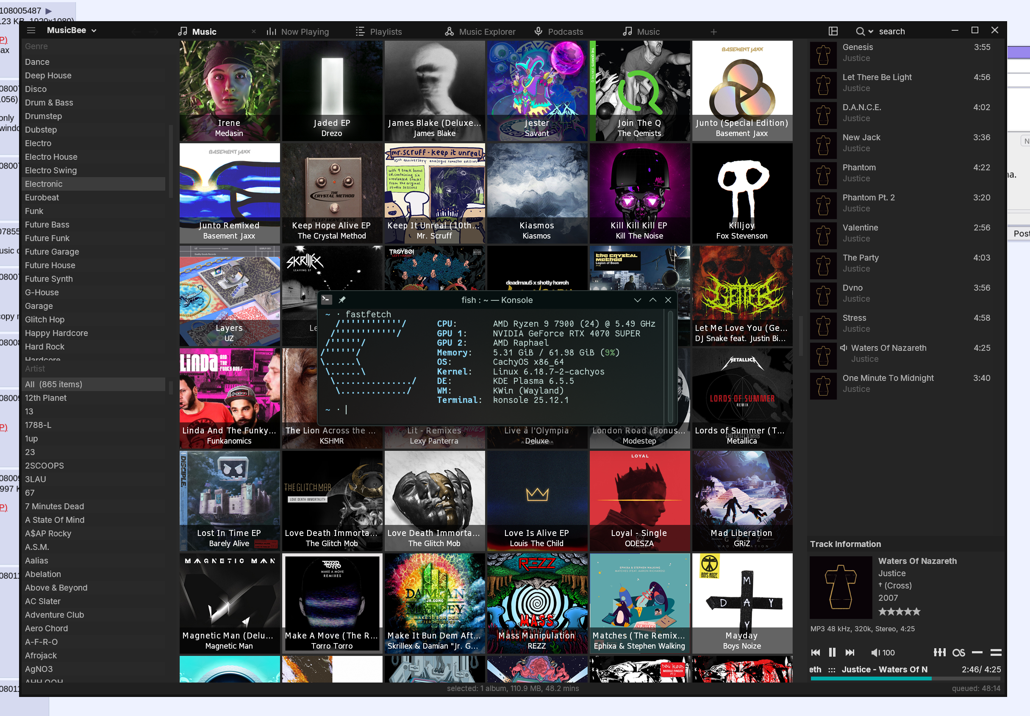
Task: Go to previous track
Action: 816,652
